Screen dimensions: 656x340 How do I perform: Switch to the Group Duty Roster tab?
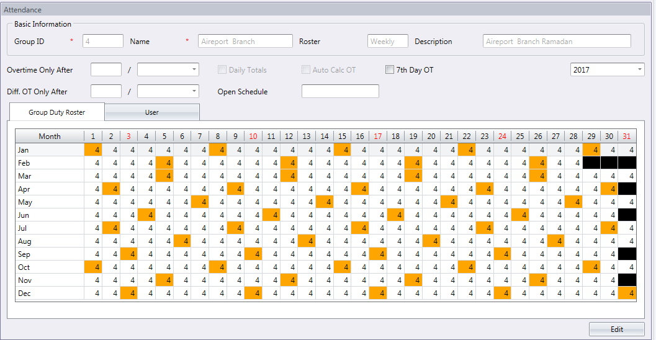56,112
